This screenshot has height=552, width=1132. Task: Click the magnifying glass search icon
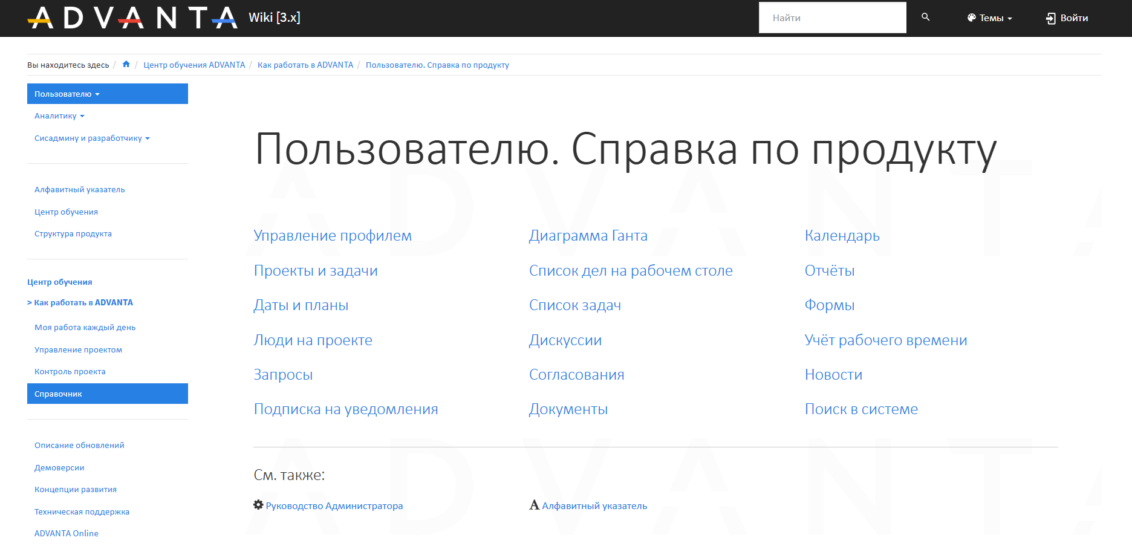(925, 18)
